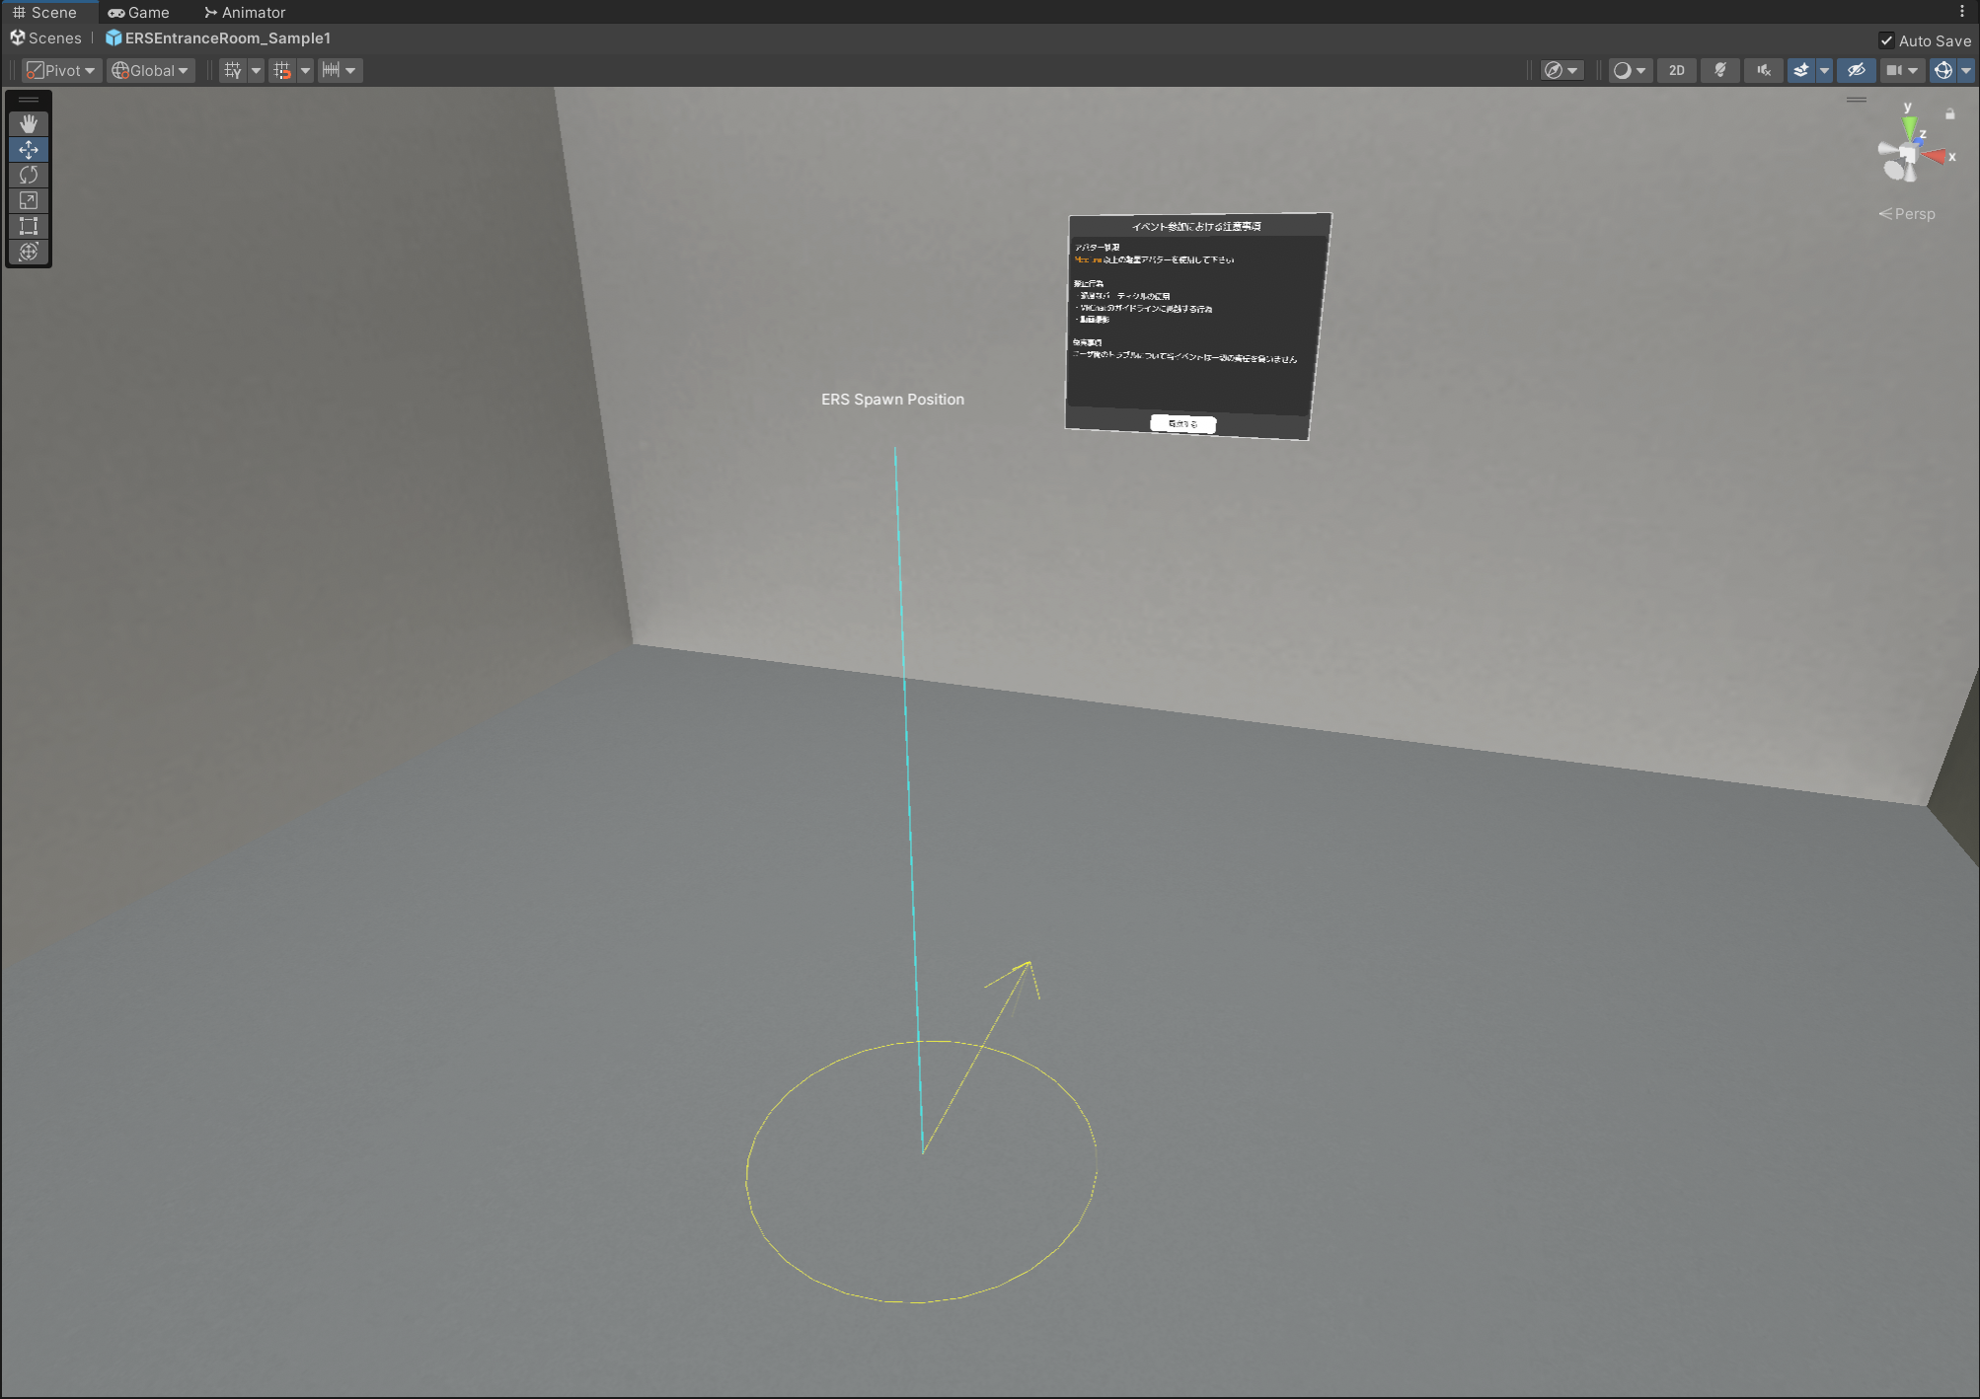This screenshot has width=1980, height=1399.
Task: Click the Scenes breadcrumb link
Action: click(54, 37)
